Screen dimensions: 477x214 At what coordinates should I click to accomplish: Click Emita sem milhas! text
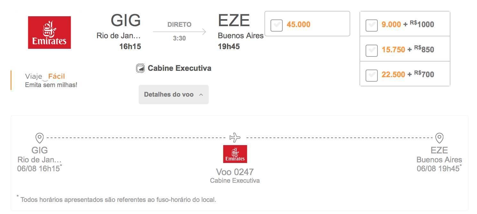pos(51,85)
